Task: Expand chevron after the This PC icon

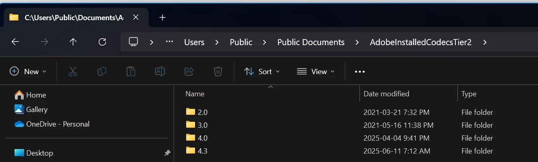Action: (x=152, y=42)
